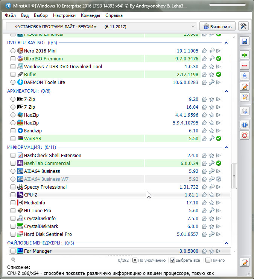
Task: Check the Rufus checkbox
Action: tap(13, 74)
